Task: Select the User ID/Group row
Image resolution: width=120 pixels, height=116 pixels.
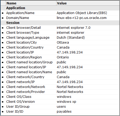Action: (x=60, y=107)
